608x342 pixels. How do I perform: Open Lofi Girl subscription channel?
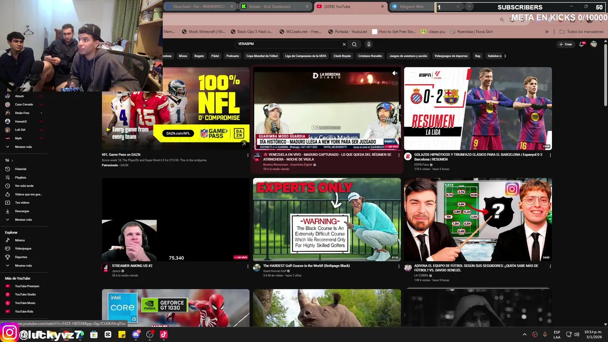click(x=20, y=130)
